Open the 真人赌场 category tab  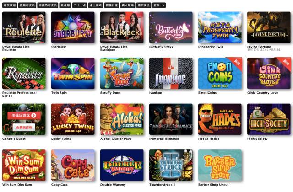pyautogui.click(x=128, y=5)
